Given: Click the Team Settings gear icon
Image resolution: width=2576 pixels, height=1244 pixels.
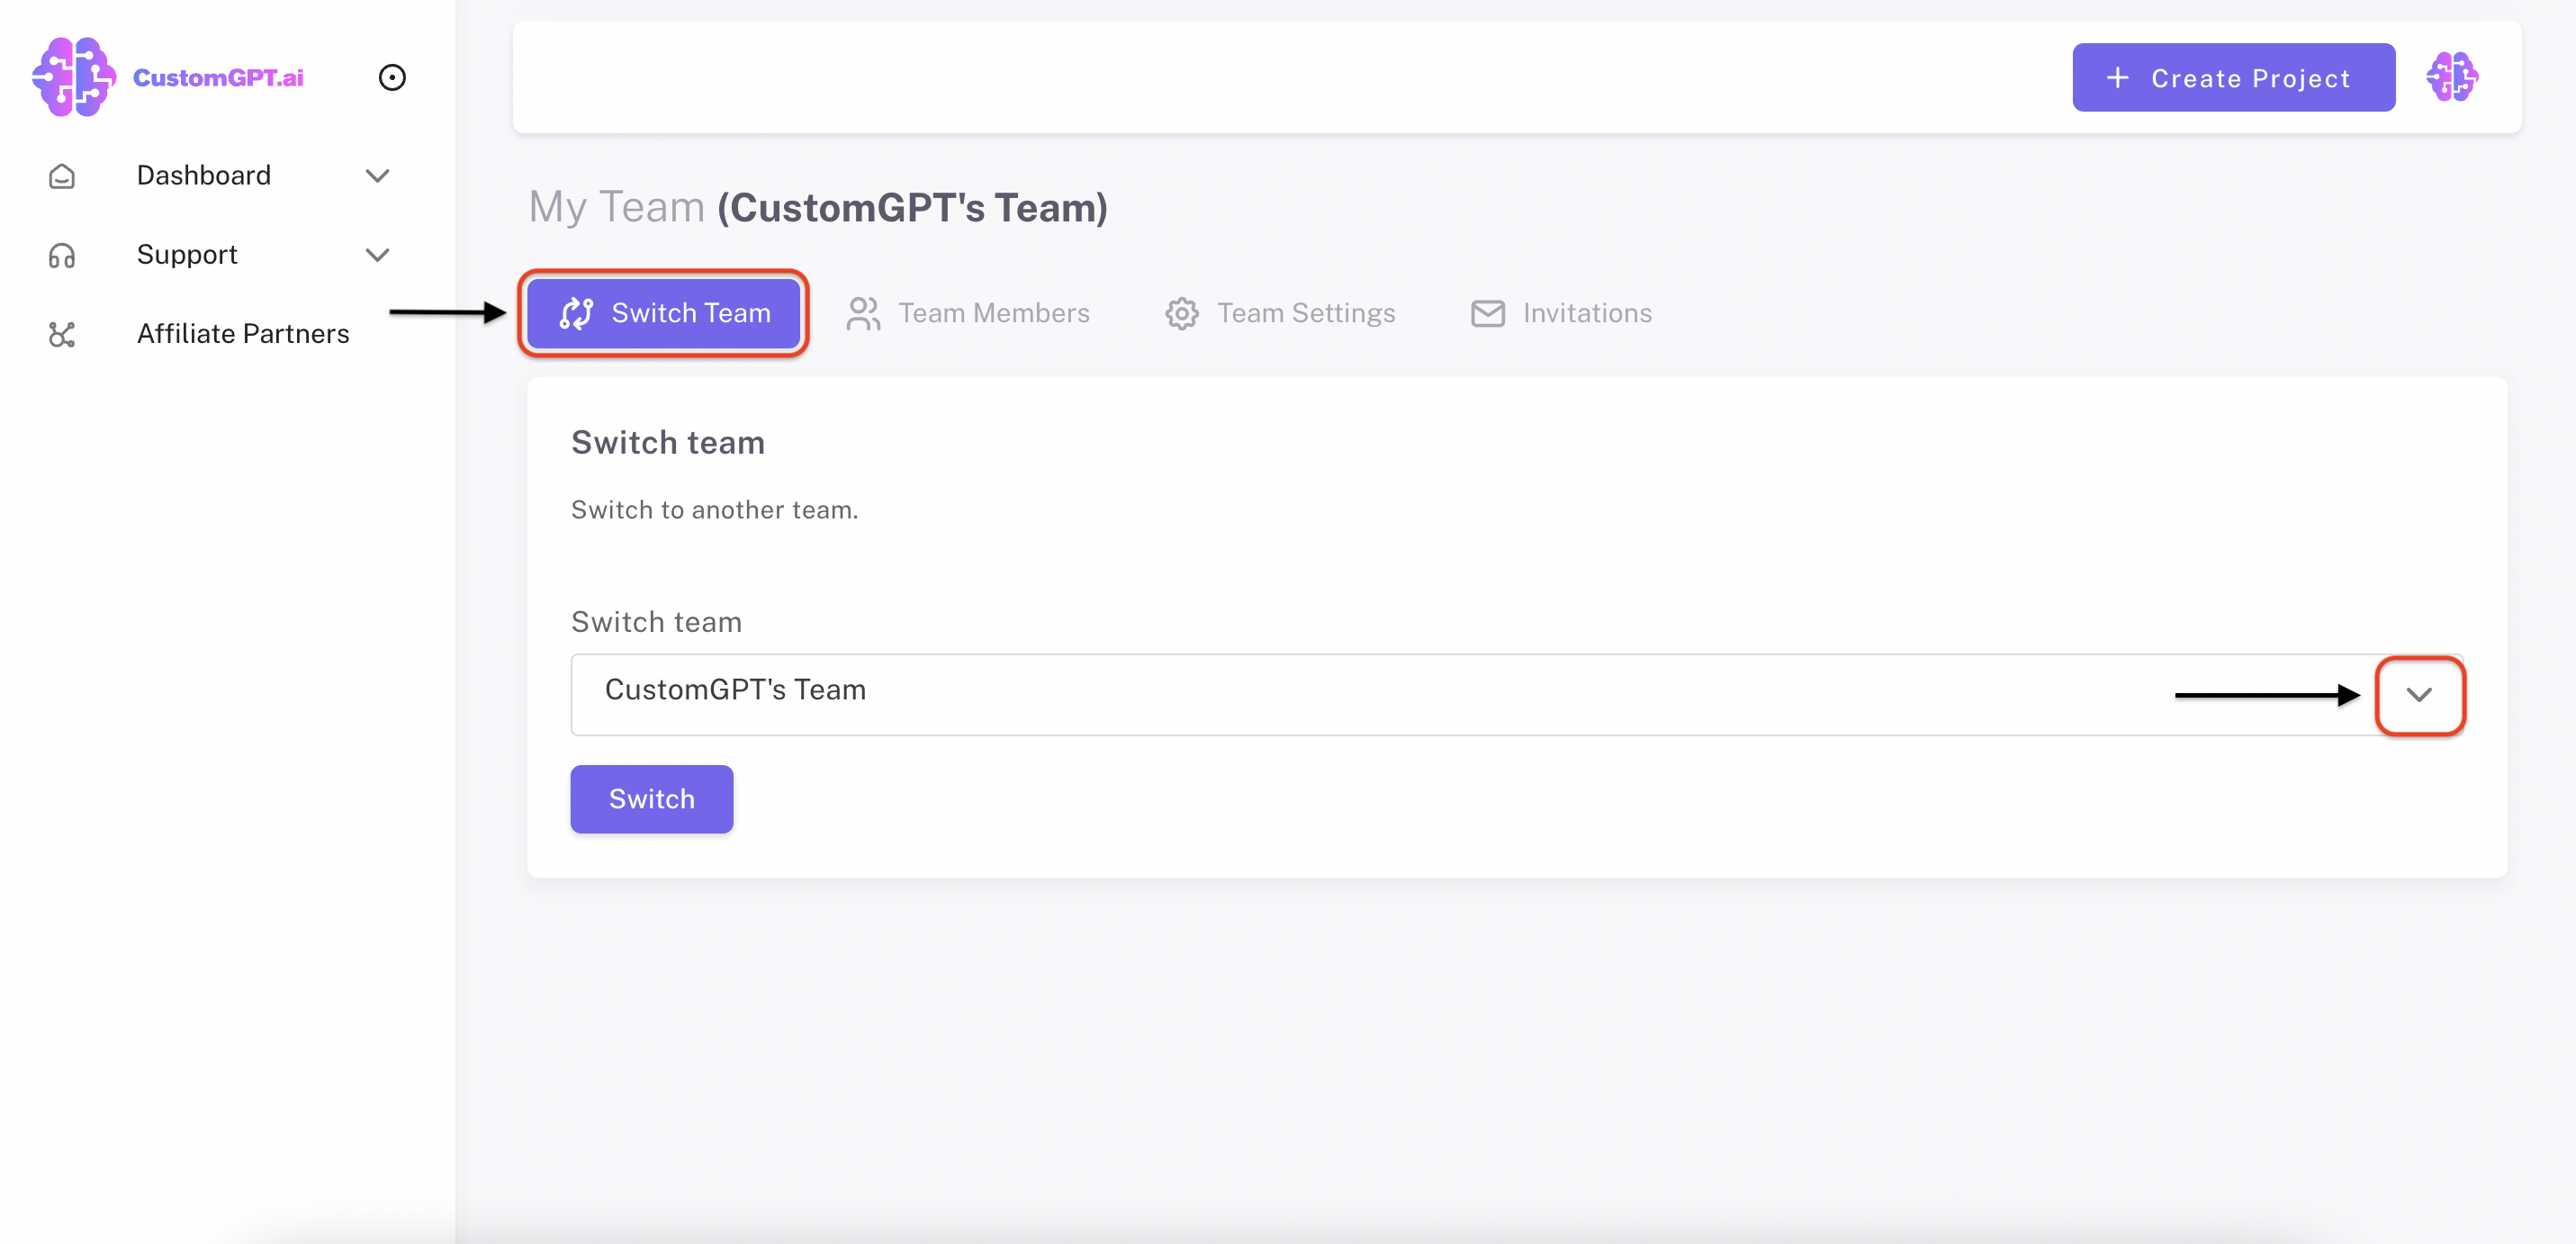Looking at the screenshot, I should [x=1181, y=314].
